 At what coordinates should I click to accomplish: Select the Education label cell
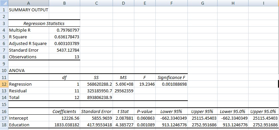coord(28,125)
